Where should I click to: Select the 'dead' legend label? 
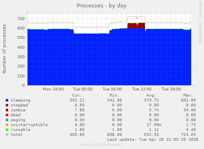click(16, 115)
